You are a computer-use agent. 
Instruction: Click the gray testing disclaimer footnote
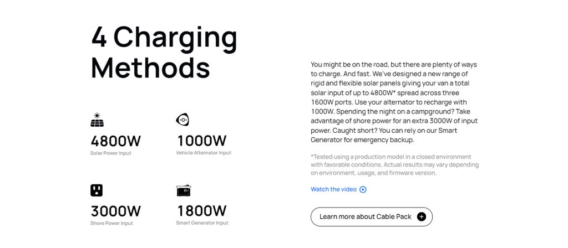[394, 165]
